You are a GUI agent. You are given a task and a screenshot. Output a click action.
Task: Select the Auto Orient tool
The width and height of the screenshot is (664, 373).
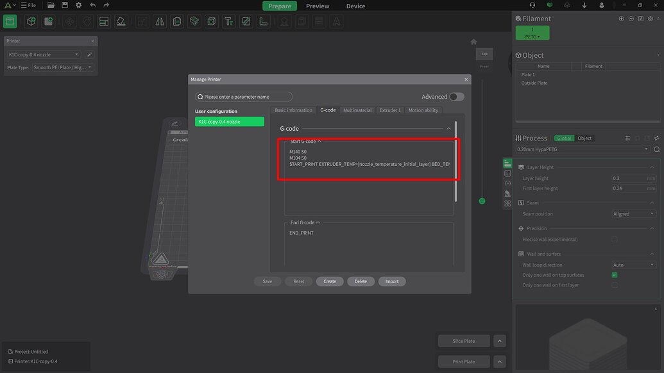tap(86, 21)
